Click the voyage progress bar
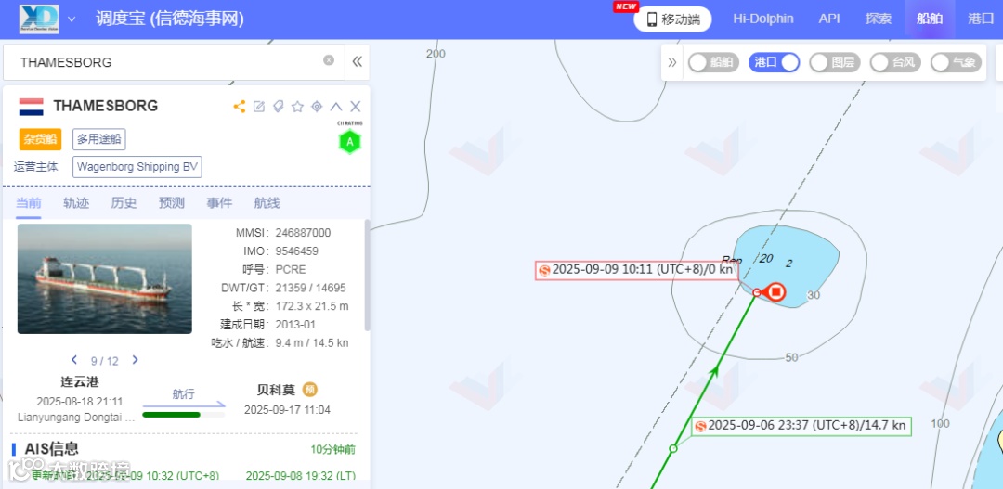The height and width of the screenshot is (489, 1003). click(184, 414)
